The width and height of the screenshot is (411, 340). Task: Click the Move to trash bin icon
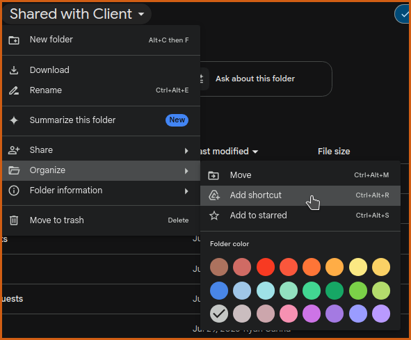pyautogui.click(x=14, y=220)
